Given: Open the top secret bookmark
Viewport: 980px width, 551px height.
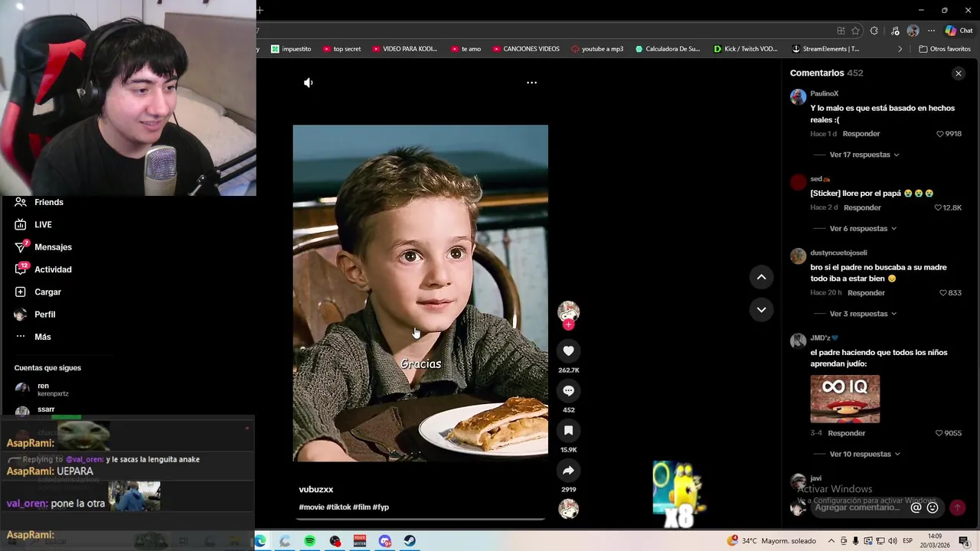Looking at the screenshot, I should pyautogui.click(x=341, y=49).
